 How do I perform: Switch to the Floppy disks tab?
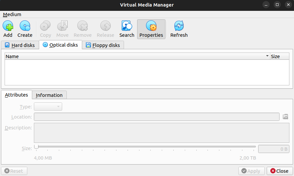(103, 45)
